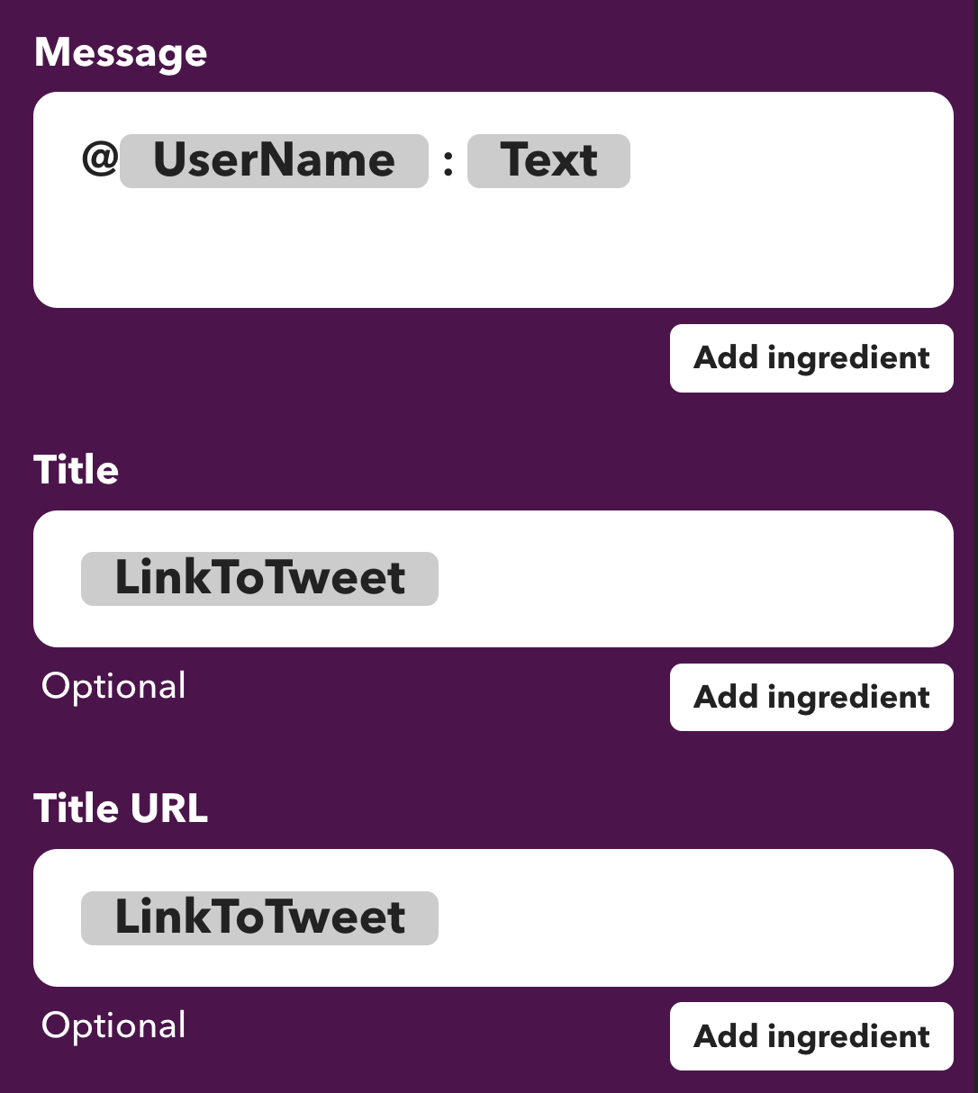Click inside the Title URL input field

click(x=675, y=917)
